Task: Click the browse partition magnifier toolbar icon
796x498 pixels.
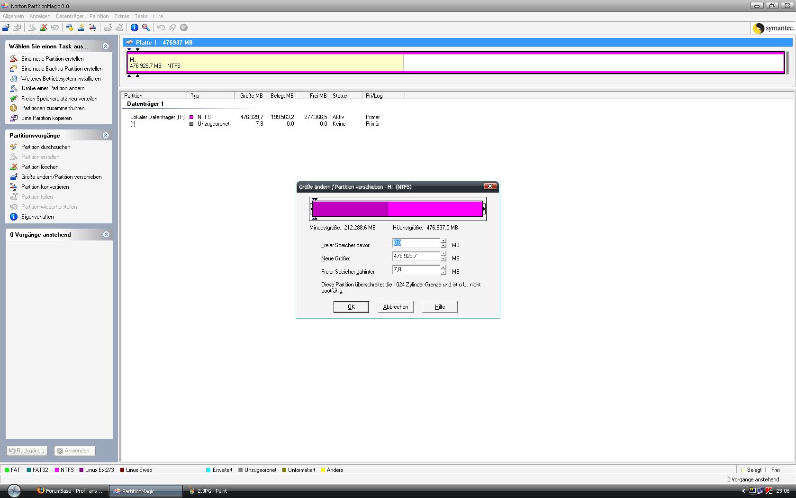Action: [146, 28]
